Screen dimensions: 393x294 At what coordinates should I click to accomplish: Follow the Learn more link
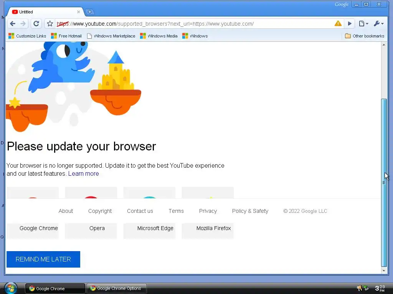click(x=83, y=173)
